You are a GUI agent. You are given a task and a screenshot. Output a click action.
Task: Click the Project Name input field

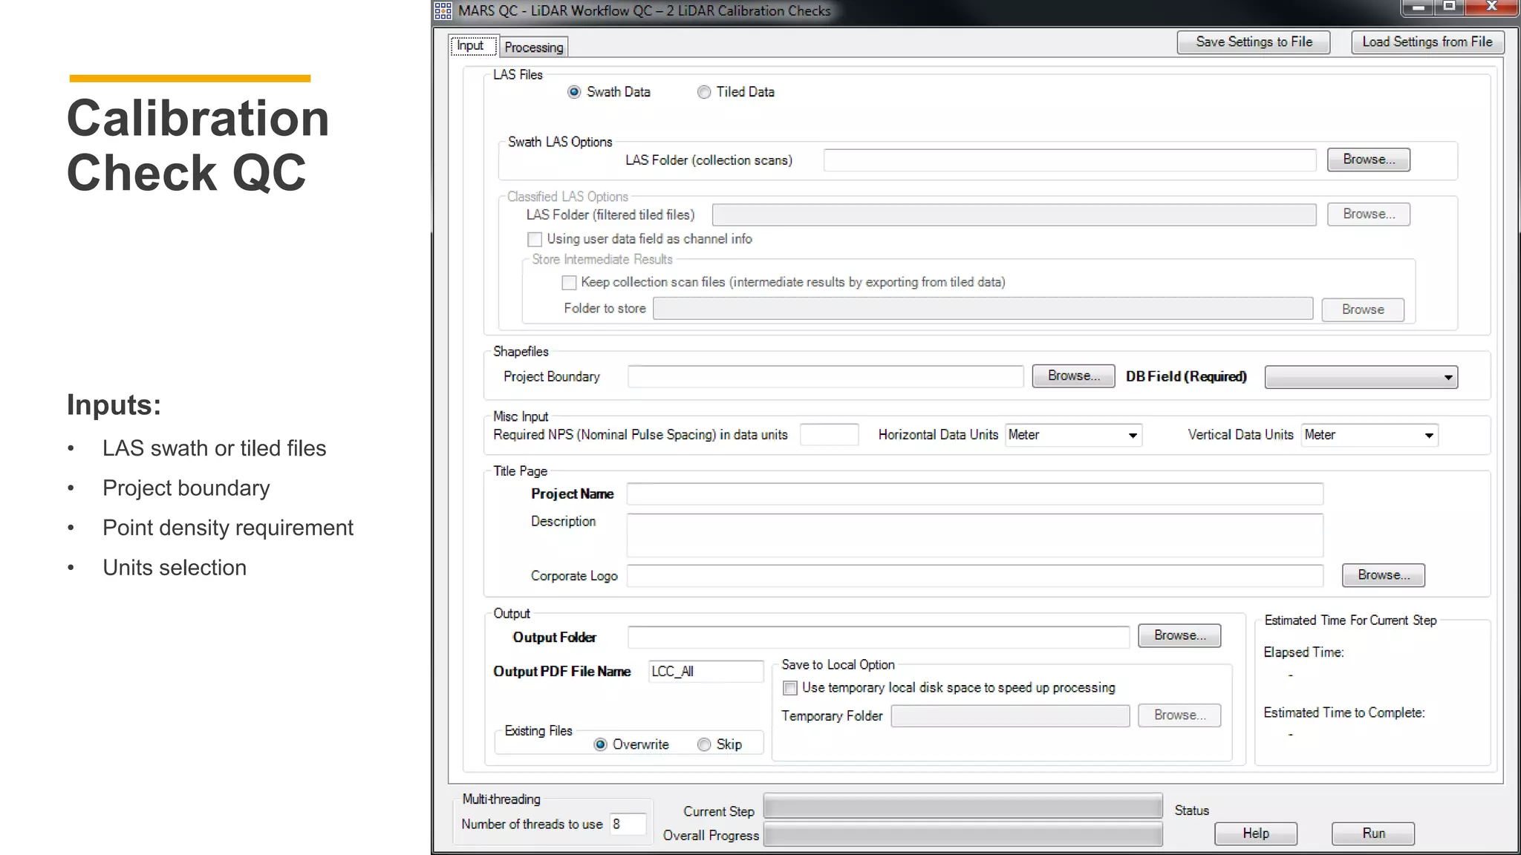click(x=974, y=494)
